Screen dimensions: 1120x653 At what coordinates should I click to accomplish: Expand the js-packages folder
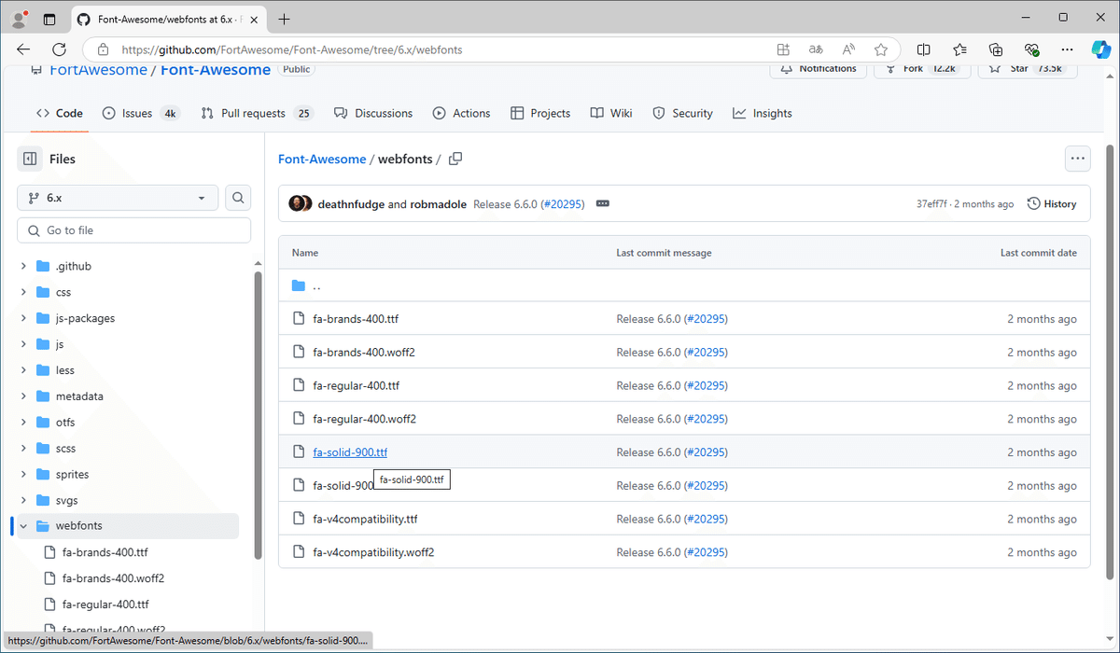pyautogui.click(x=23, y=318)
